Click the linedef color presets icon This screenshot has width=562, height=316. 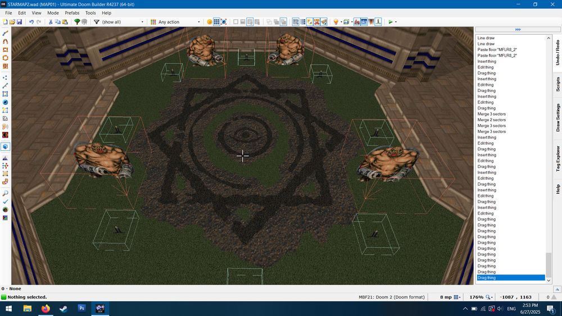(153, 22)
